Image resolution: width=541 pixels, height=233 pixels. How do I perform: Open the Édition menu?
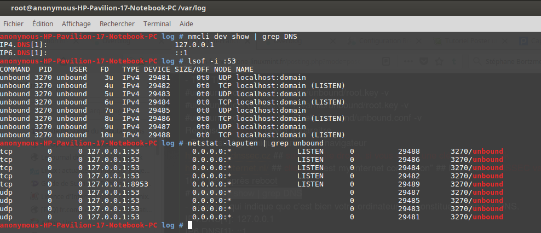point(43,24)
